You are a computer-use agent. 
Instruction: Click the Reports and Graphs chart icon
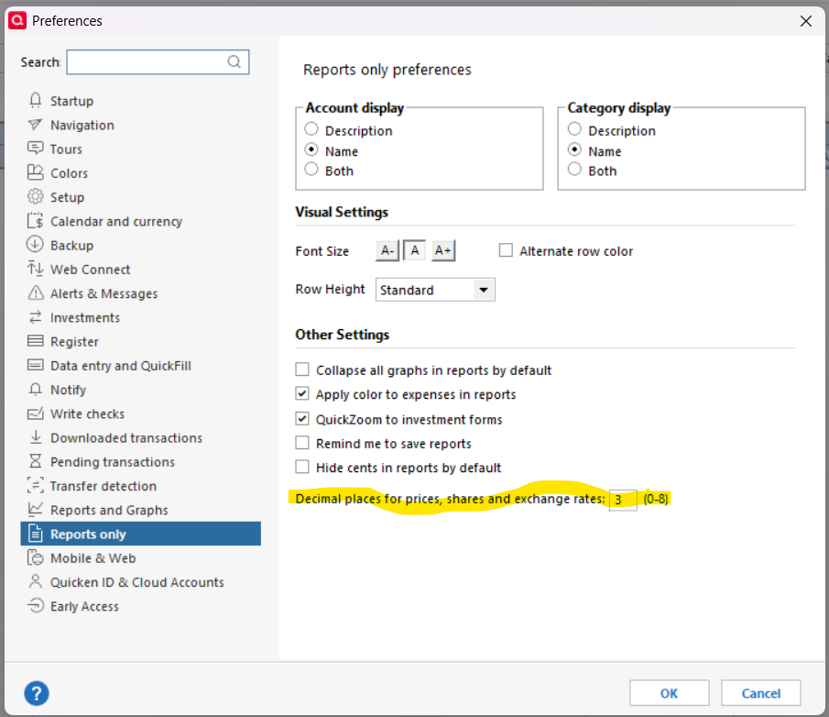(x=35, y=510)
